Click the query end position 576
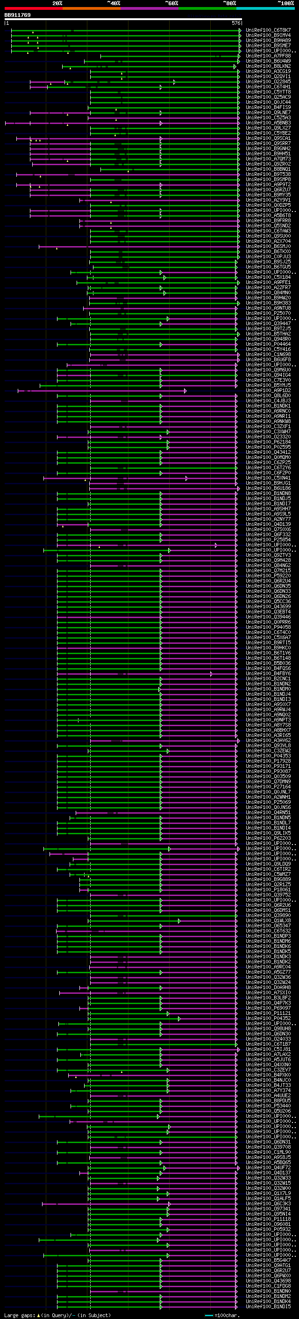Image resolution: width=299 pixels, height=1319 pixels. (236, 23)
